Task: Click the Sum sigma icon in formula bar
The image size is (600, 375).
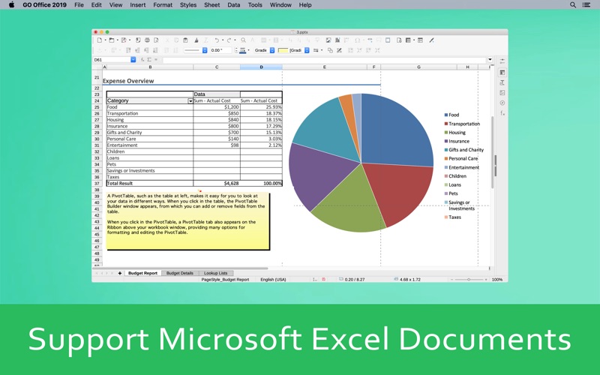Action: [149, 60]
